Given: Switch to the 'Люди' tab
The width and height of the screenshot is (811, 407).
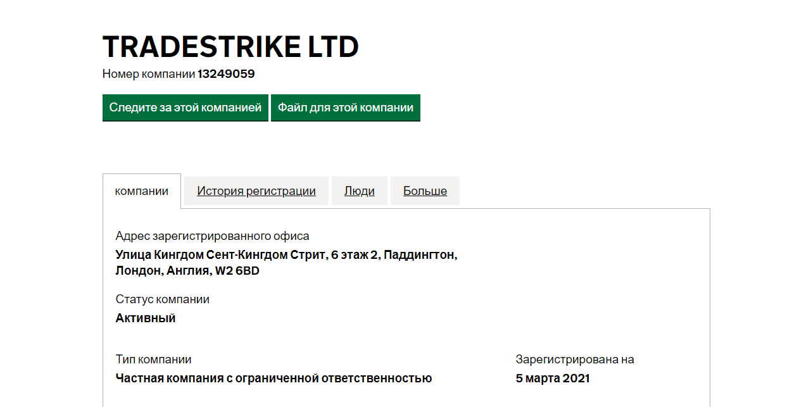Looking at the screenshot, I should click(359, 191).
